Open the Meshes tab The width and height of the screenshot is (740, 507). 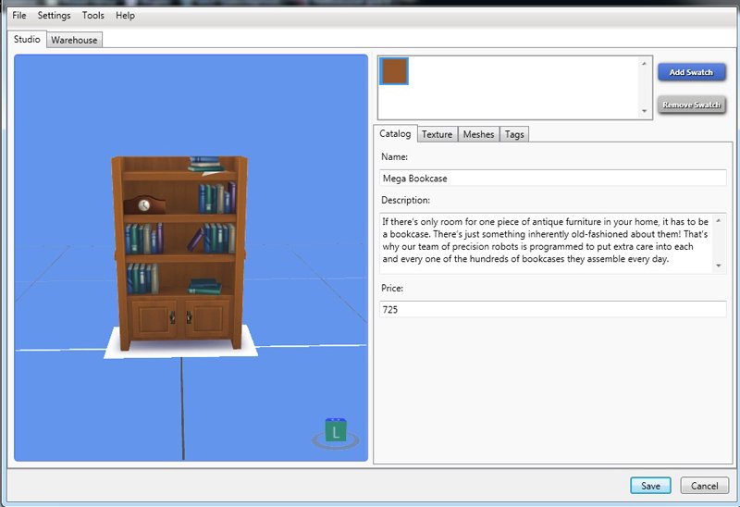click(x=478, y=134)
